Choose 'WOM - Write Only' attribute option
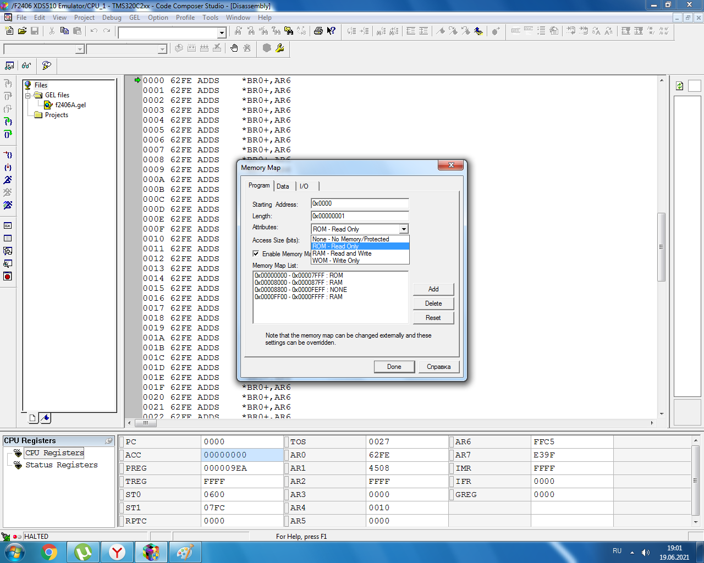704x563 pixels. point(360,261)
